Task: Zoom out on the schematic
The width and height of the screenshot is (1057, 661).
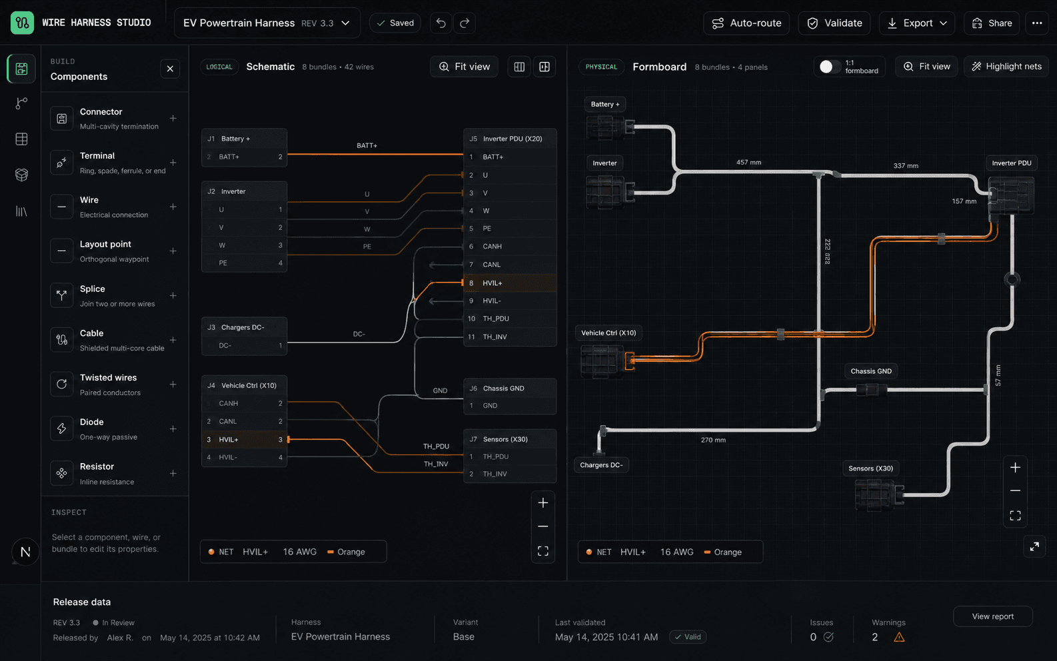Action: pyautogui.click(x=543, y=527)
